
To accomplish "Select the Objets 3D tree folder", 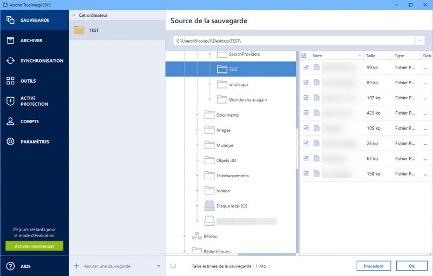I will tap(226, 160).
